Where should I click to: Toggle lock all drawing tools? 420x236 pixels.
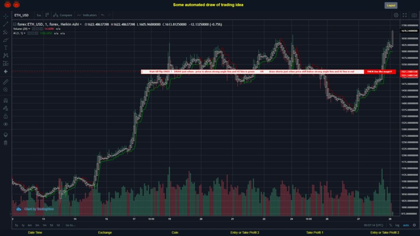point(6,116)
